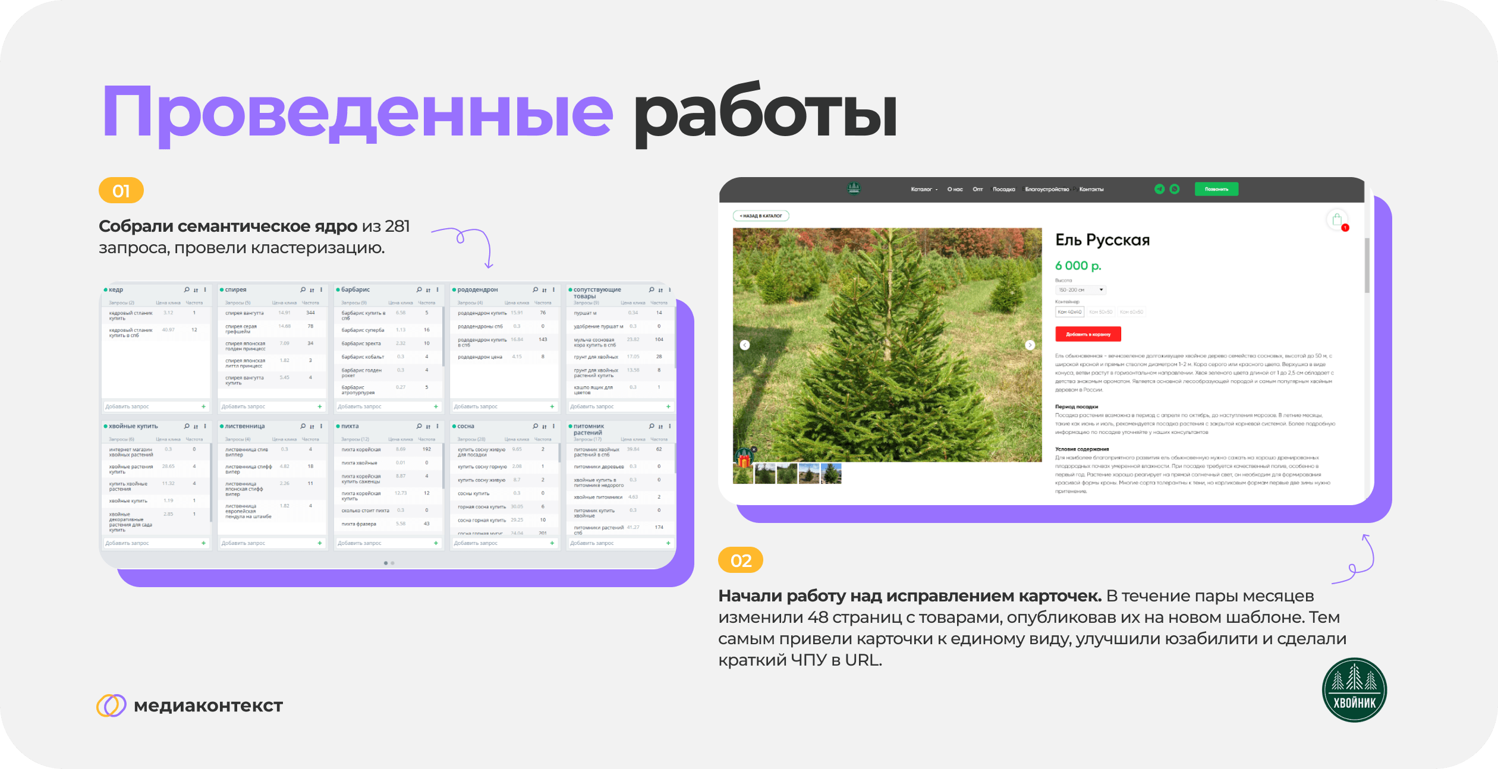Screen dimensions: 1498x769
Task: Click sort icon in спирея cluster
Action: click(311, 290)
